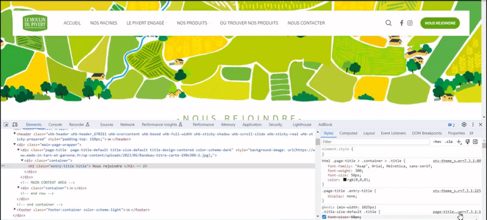Open the Performance insights tab
The image size is (487, 220).
point(162,125)
